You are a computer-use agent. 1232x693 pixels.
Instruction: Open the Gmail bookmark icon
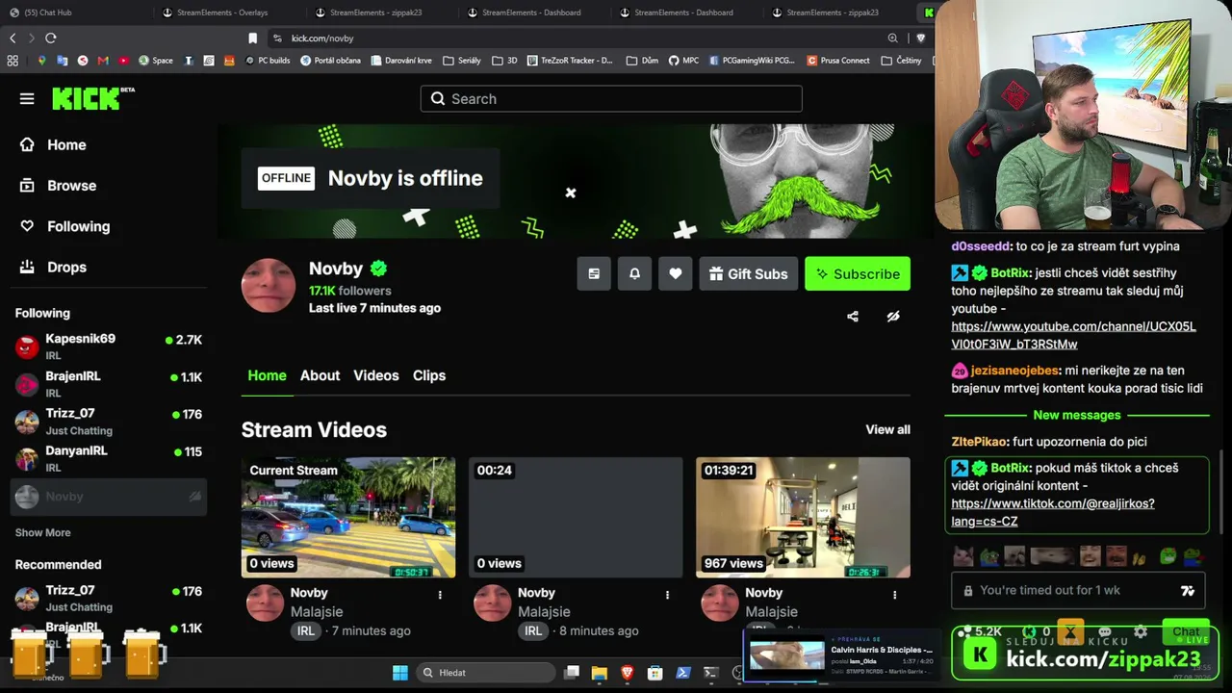point(103,60)
